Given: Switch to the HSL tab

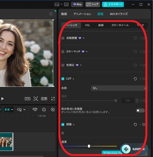Looking at the screenshot, I should [x=88, y=25].
